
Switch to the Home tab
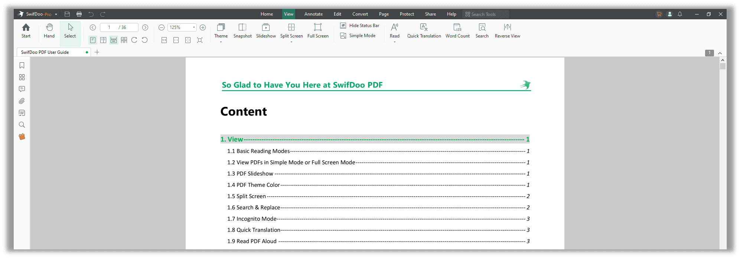pos(267,14)
